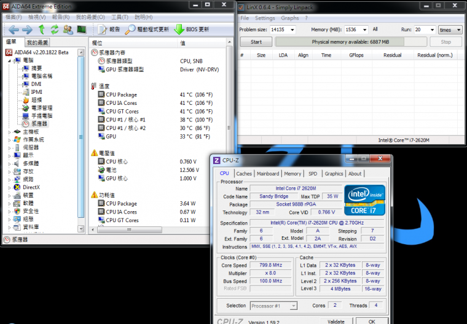This screenshot has width=467, height=324.
Task: Open the Memory (MiB) dropdown in LinX
Action: pos(364,29)
